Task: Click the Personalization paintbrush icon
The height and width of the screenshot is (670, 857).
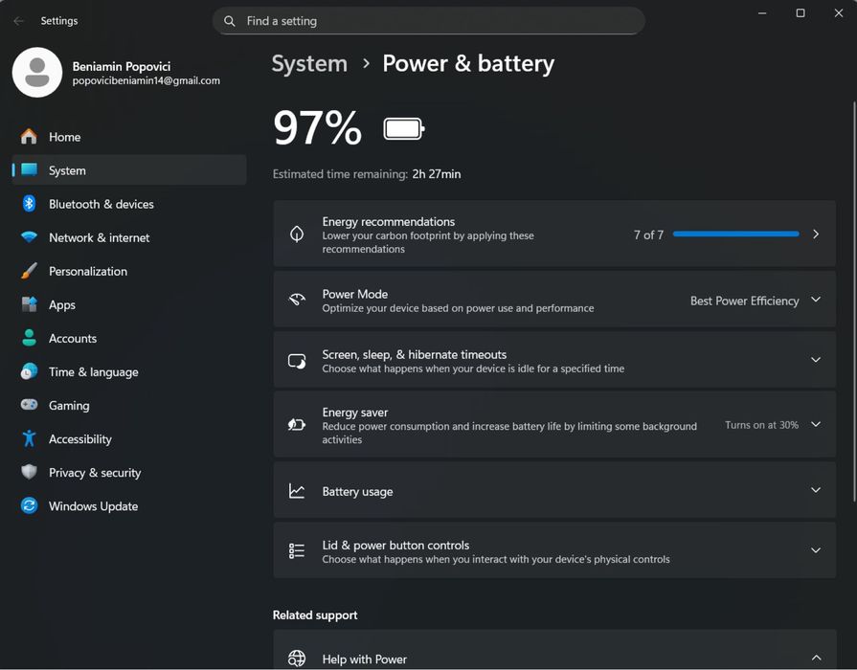Action: tap(29, 271)
